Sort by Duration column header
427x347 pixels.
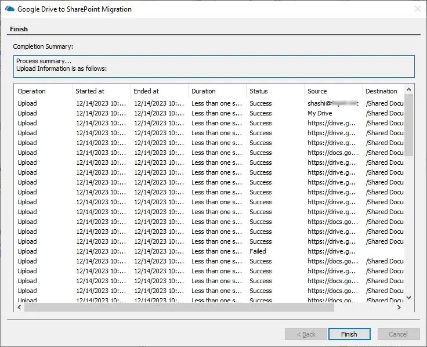coord(217,91)
